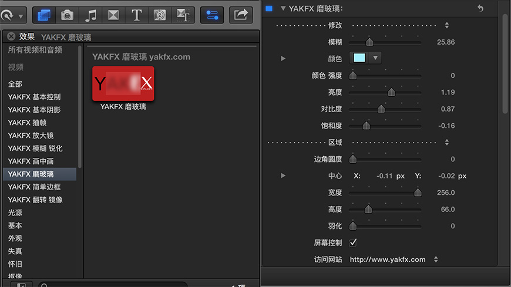
Task: Click the 模糊 slider handle
Action: pyautogui.click(x=369, y=42)
